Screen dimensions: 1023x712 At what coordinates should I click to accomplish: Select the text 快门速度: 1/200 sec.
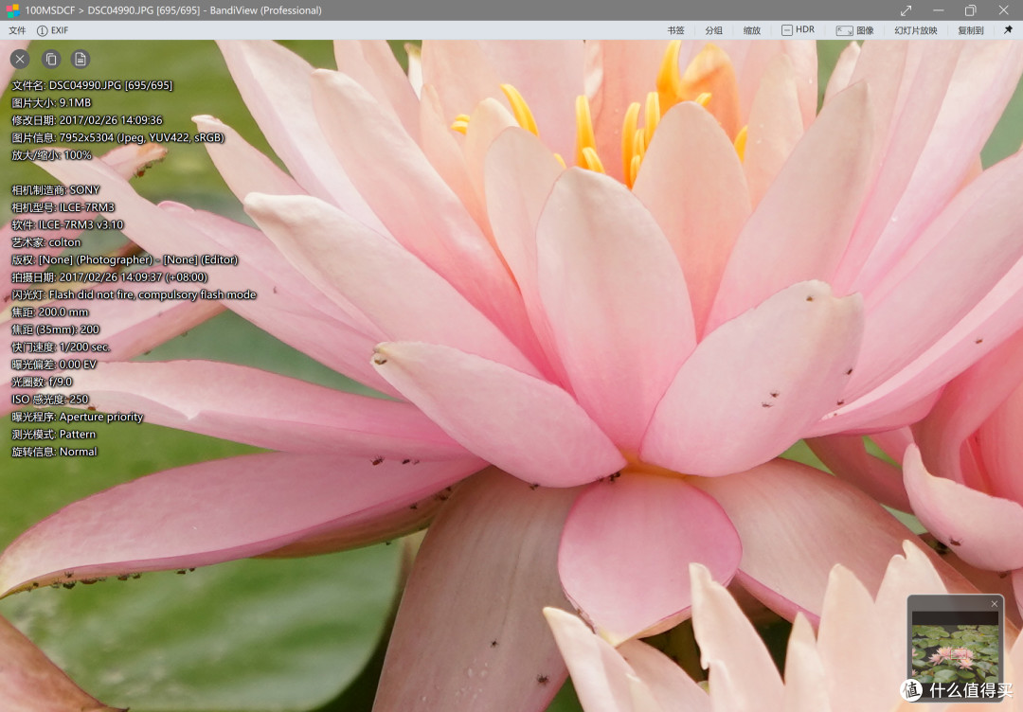pyautogui.click(x=61, y=347)
